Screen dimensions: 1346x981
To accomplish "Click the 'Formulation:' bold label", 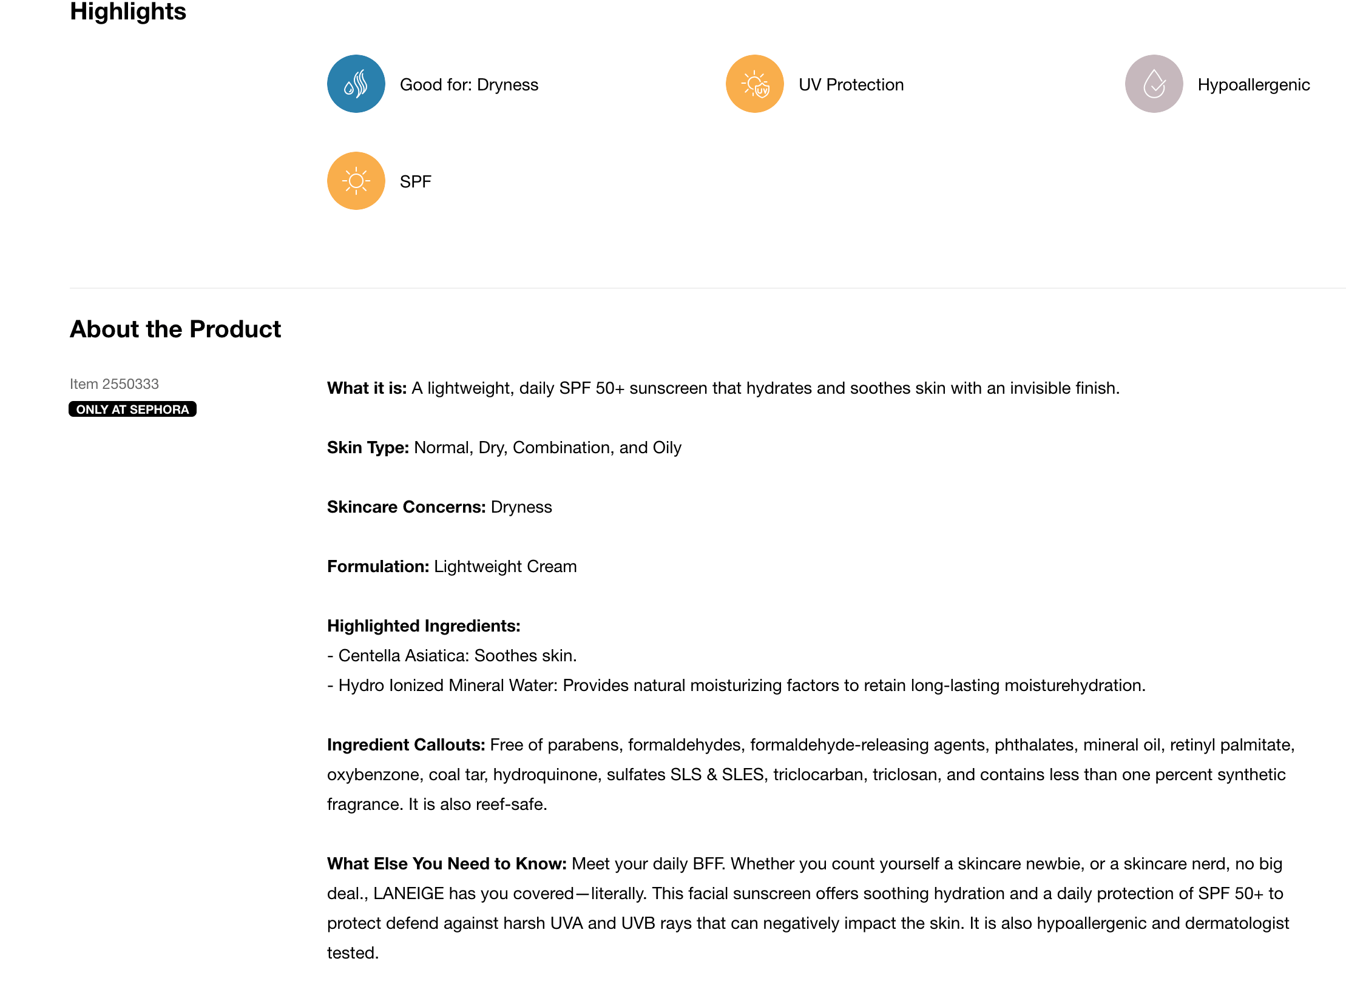I will click(378, 567).
